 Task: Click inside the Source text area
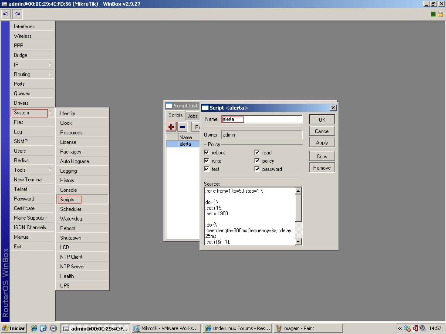point(250,216)
